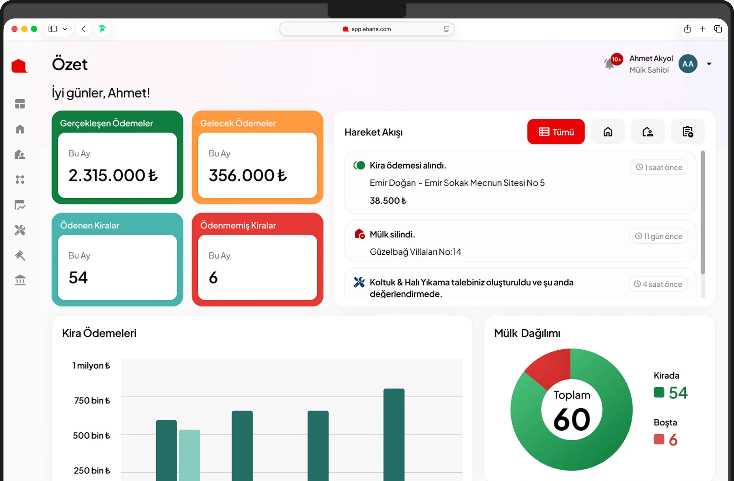The width and height of the screenshot is (734, 481).
Task: Click the 2.315.000 ₺ amount
Action: (x=113, y=175)
